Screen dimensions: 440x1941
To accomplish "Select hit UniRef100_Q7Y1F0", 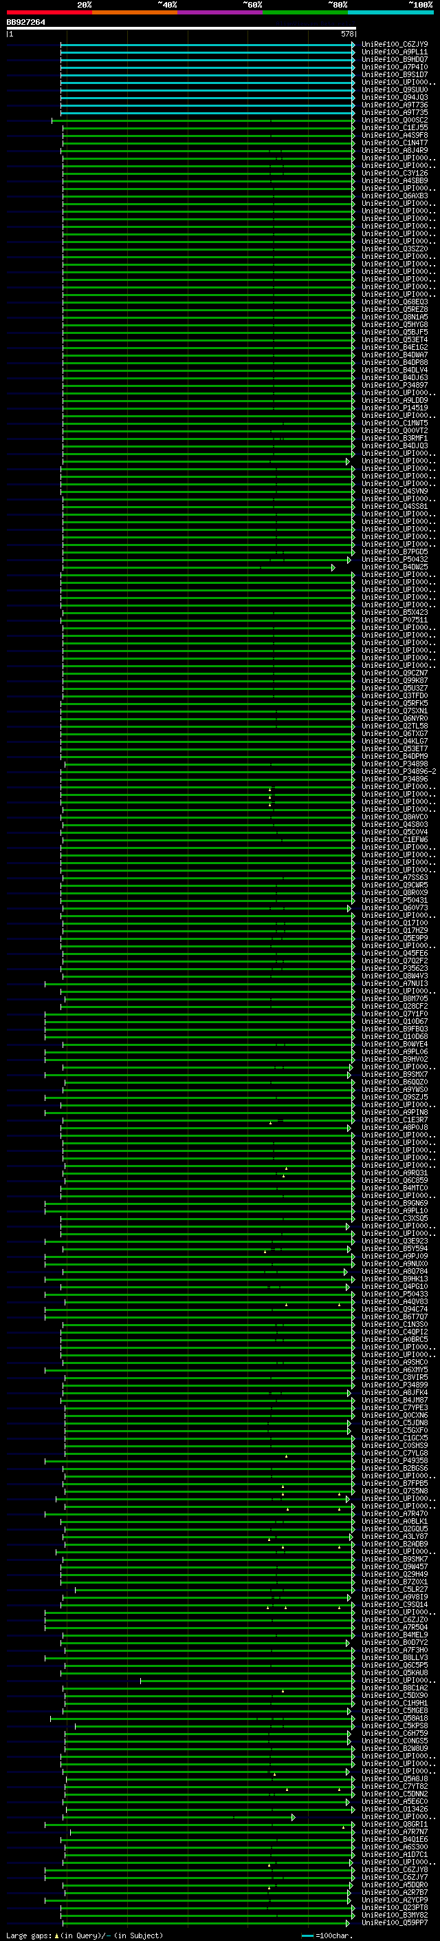I will (x=395, y=1014).
